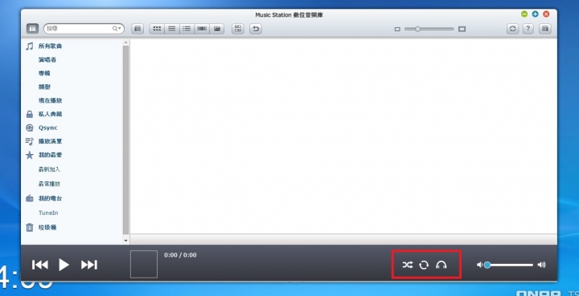Open 我的電台 My Radio in sidebar
The image size is (579, 296).
(50, 198)
